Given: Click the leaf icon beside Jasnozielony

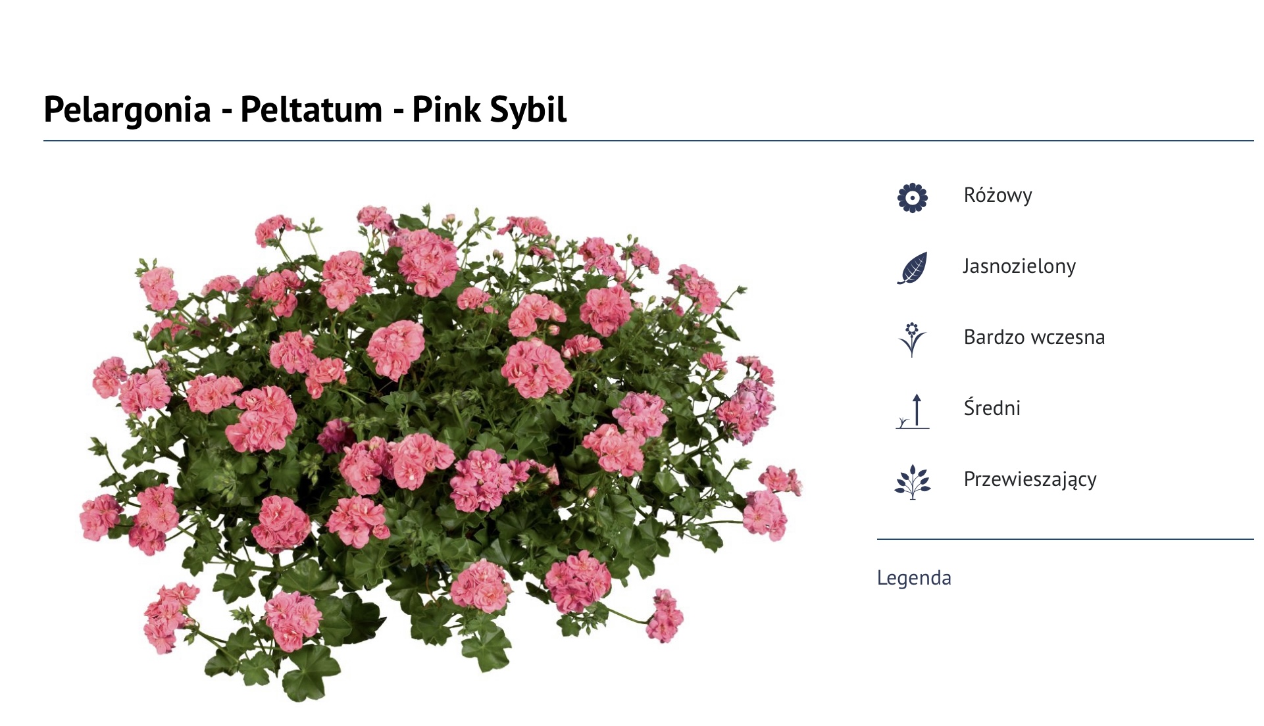Looking at the screenshot, I should [x=913, y=268].
